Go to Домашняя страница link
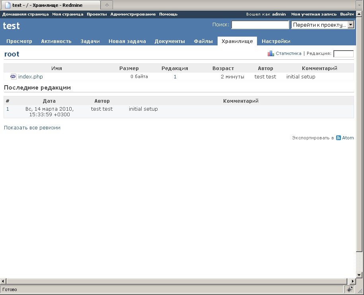Viewport: 364px width, 295px height. click(x=25, y=14)
